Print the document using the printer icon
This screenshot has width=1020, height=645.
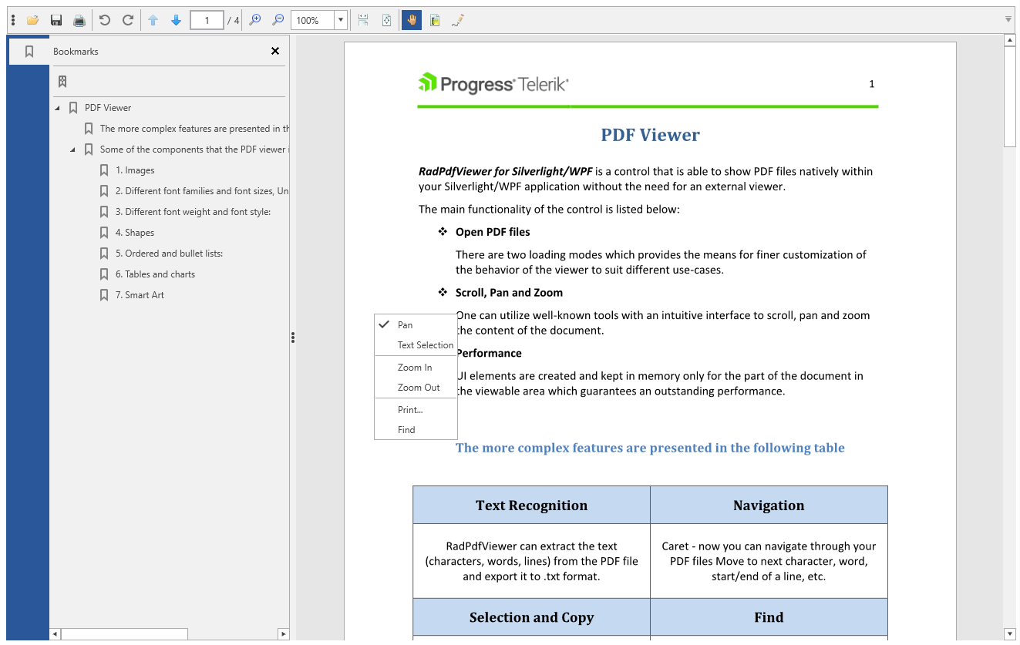point(79,20)
